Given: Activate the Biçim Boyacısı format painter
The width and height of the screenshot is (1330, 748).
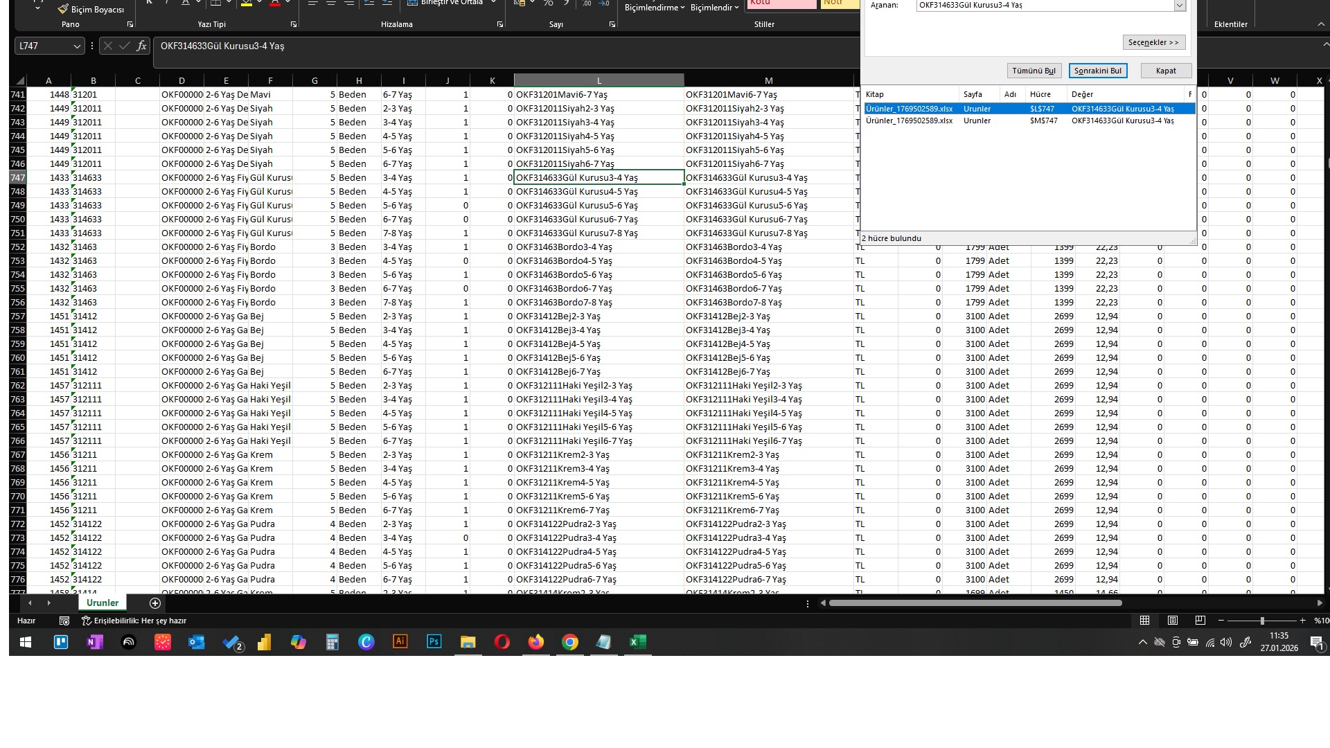Looking at the screenshot, I should point(91,10).
